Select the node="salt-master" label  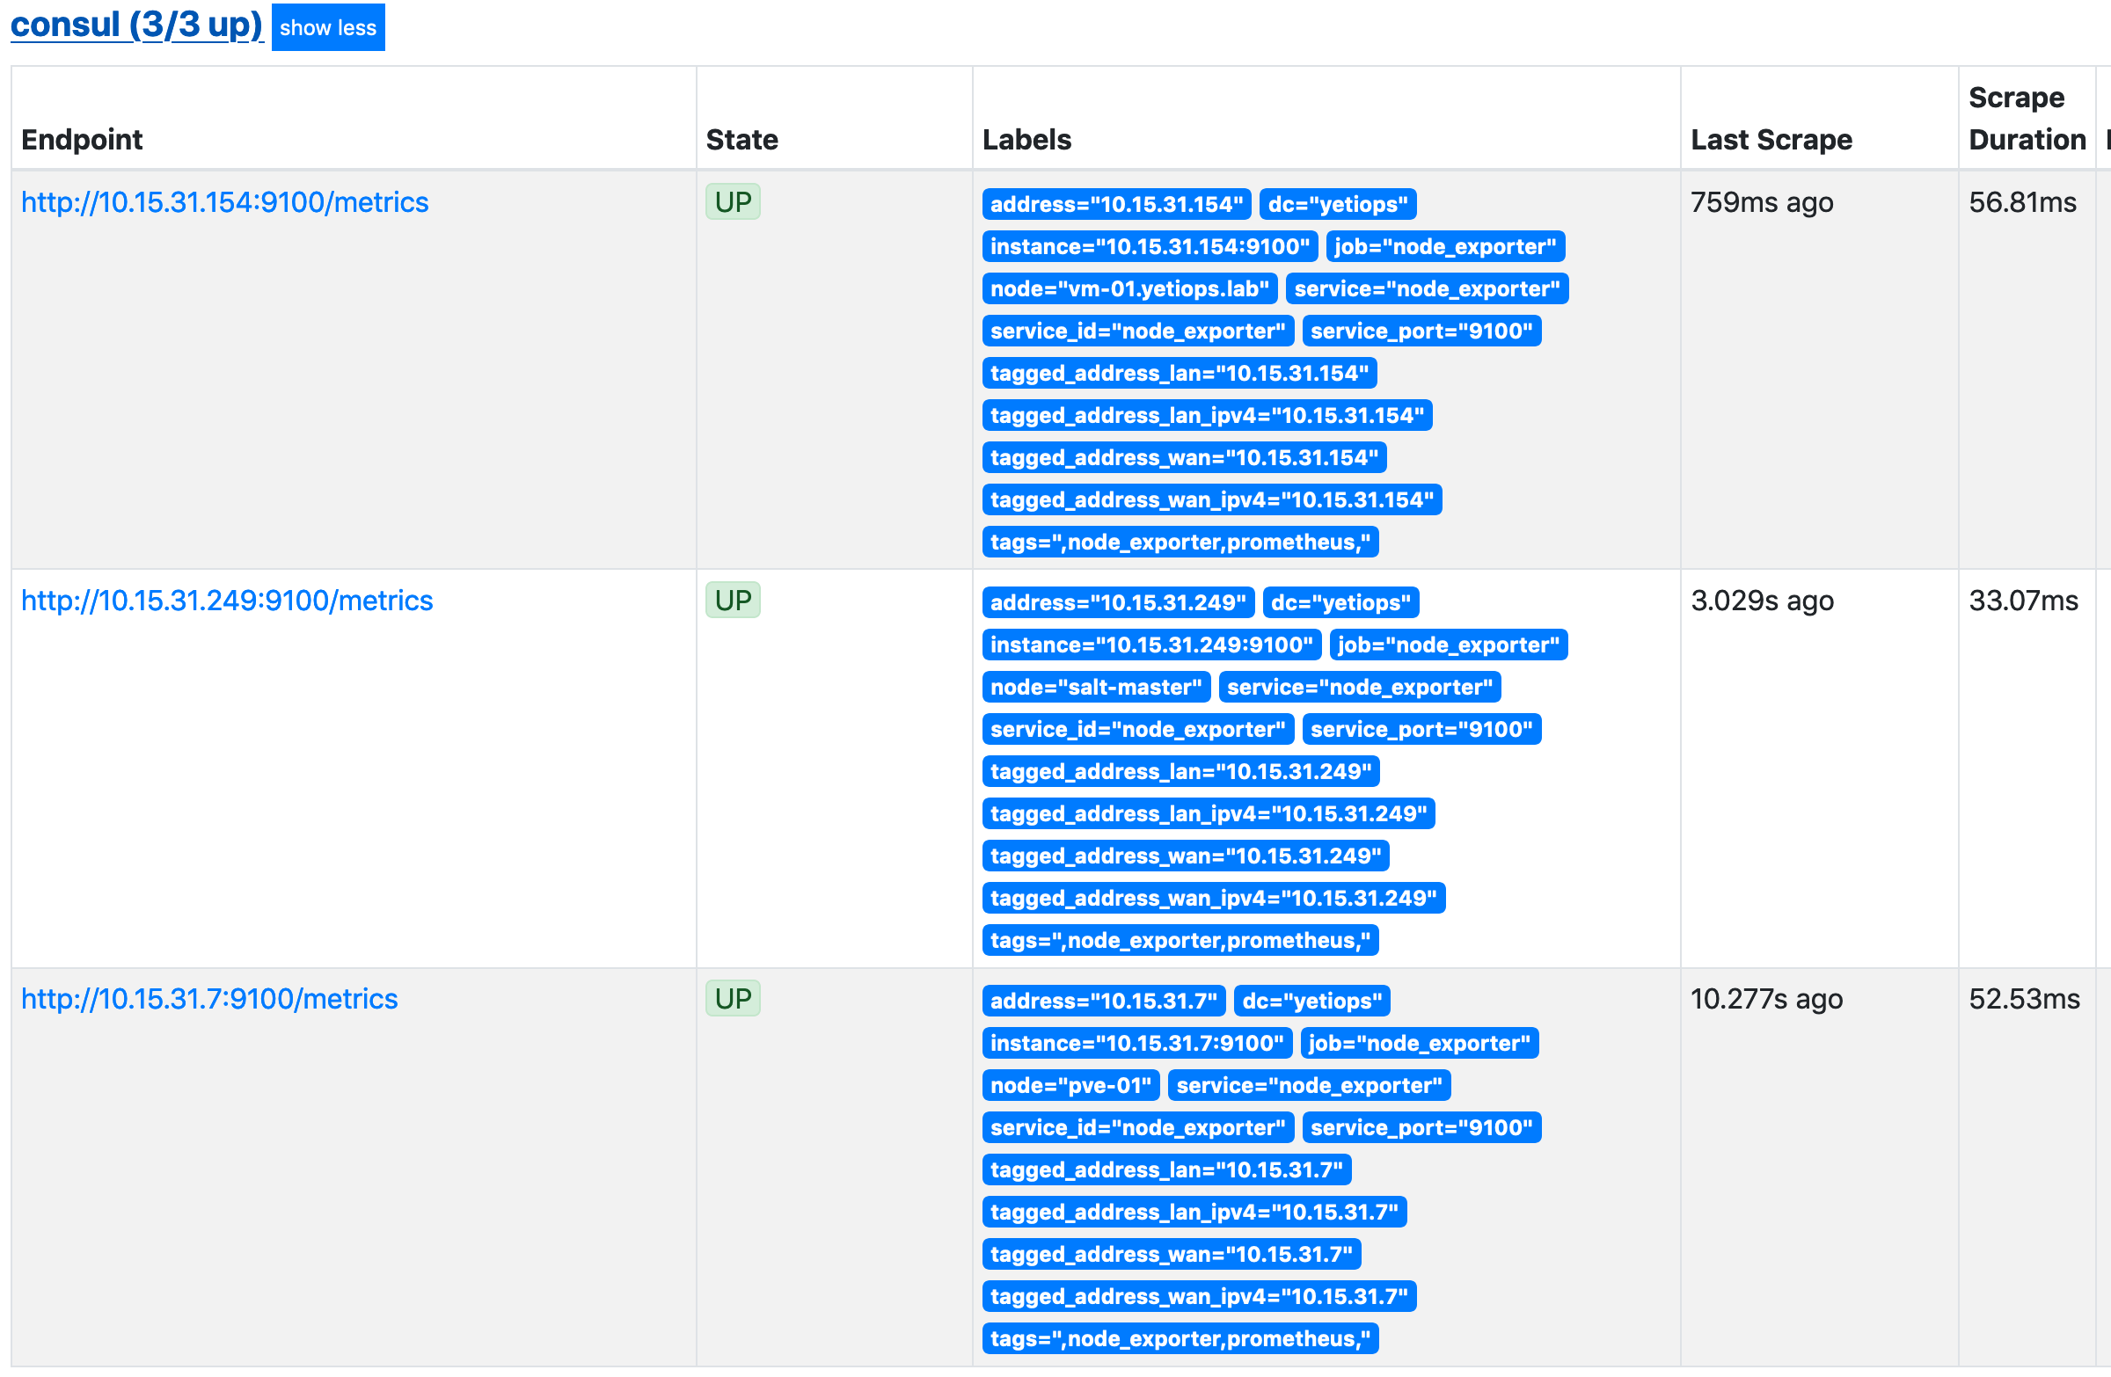(x=1095, y=686)
